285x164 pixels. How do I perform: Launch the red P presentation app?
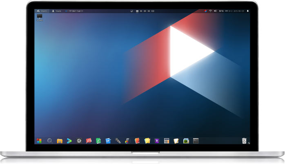click(x=89, y=141)
